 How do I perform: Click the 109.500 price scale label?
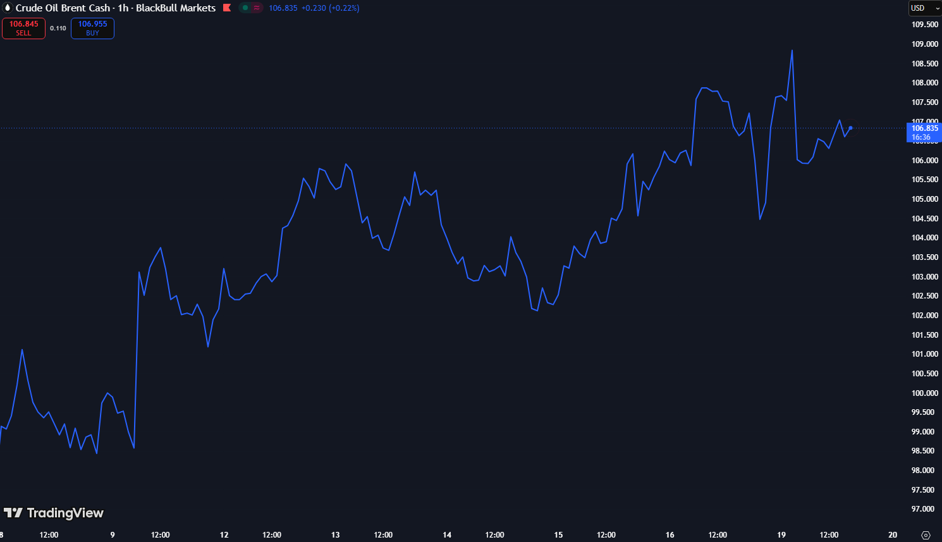click(925, 25)
